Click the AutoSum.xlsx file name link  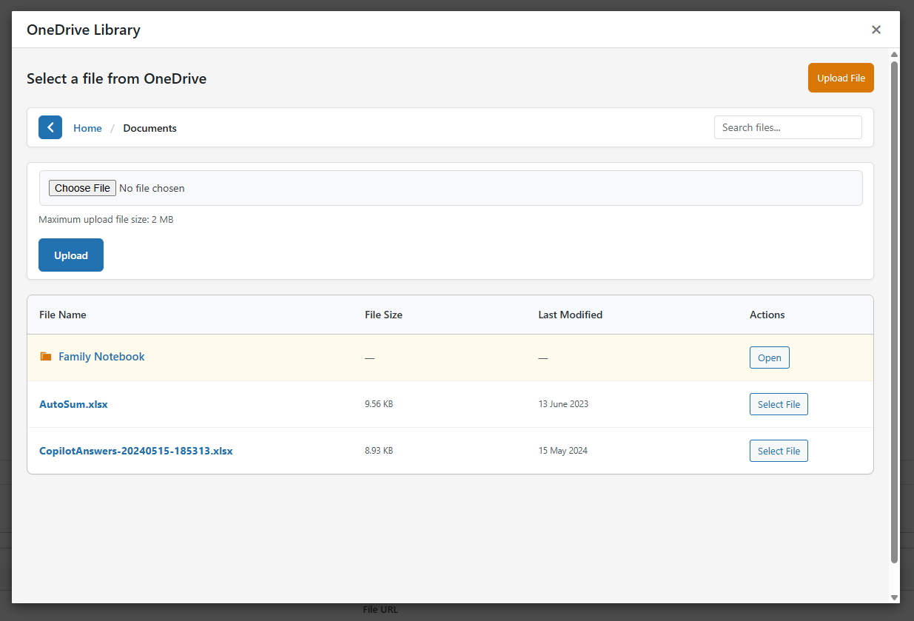pyautogui.click(x=73, y=404)
